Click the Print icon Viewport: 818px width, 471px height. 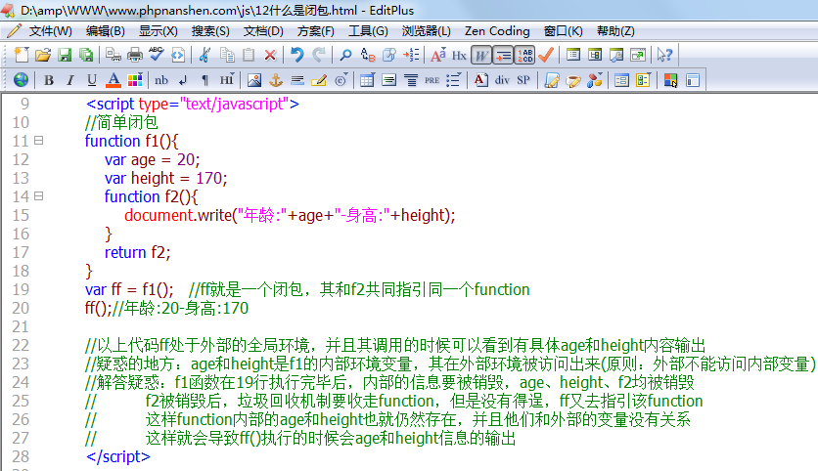coord(135,55)
